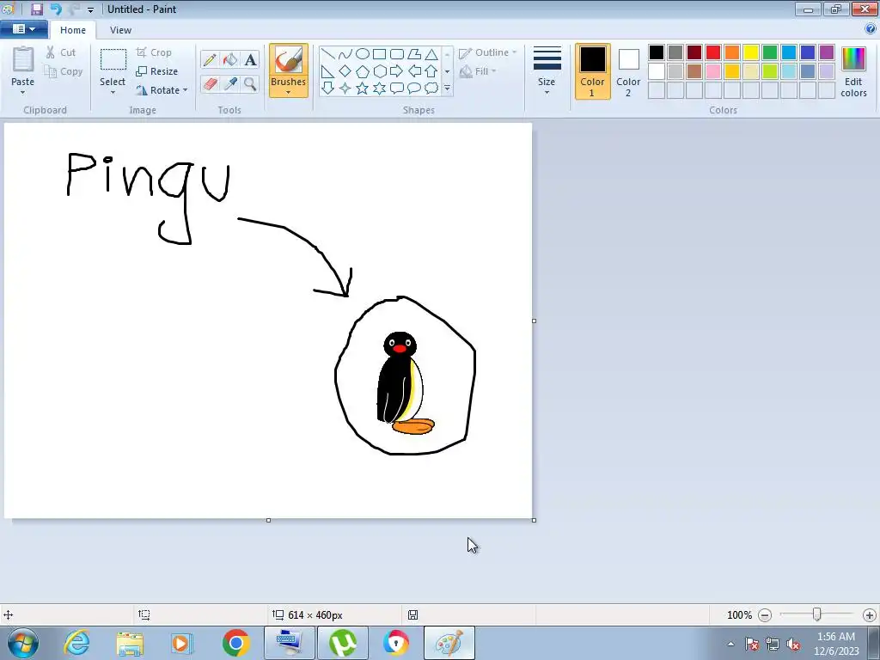Select the Pencil tool
This screenshot has height=660, width=880.
coord(210,59)
